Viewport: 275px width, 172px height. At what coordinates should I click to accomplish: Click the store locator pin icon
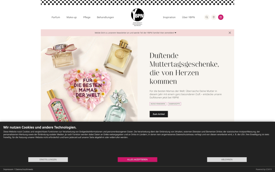tap(213, 17)
